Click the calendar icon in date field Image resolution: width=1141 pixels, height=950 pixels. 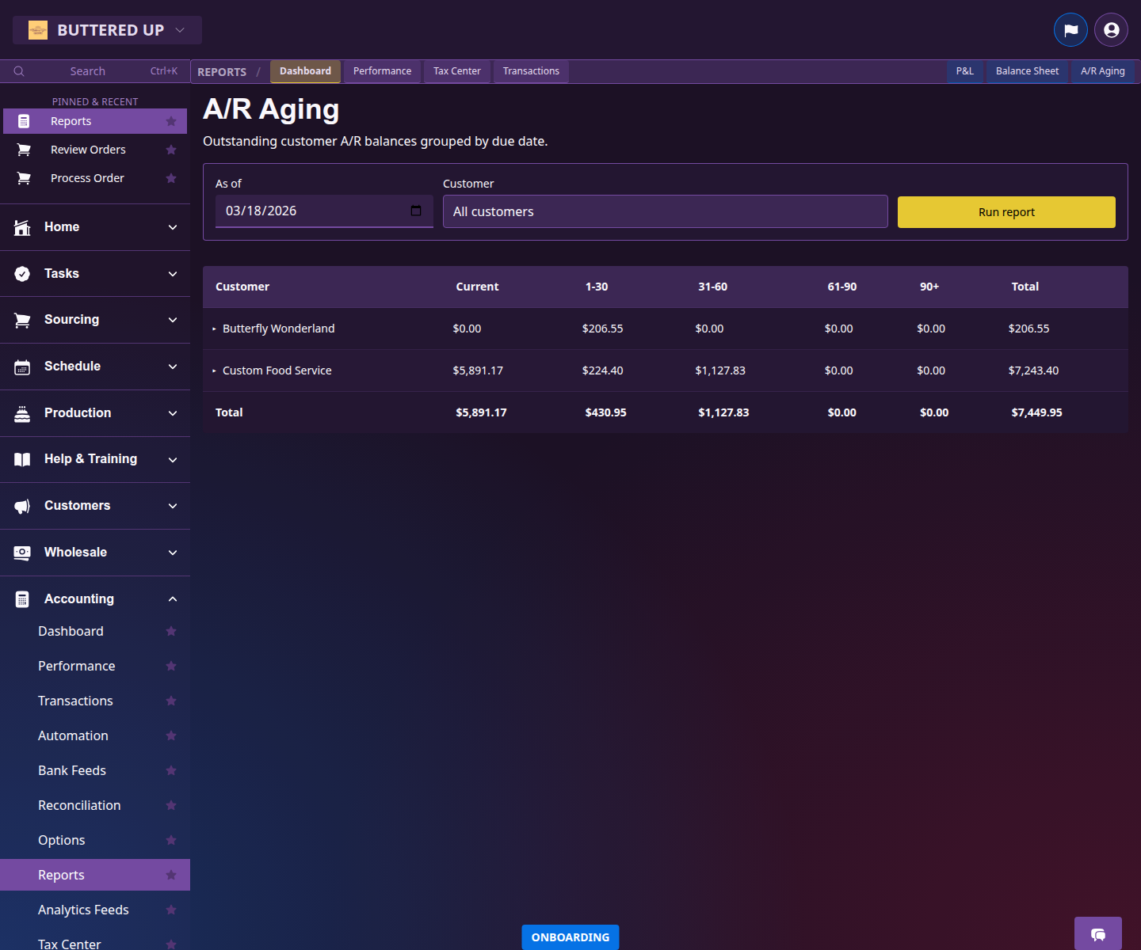coord(416,211)
